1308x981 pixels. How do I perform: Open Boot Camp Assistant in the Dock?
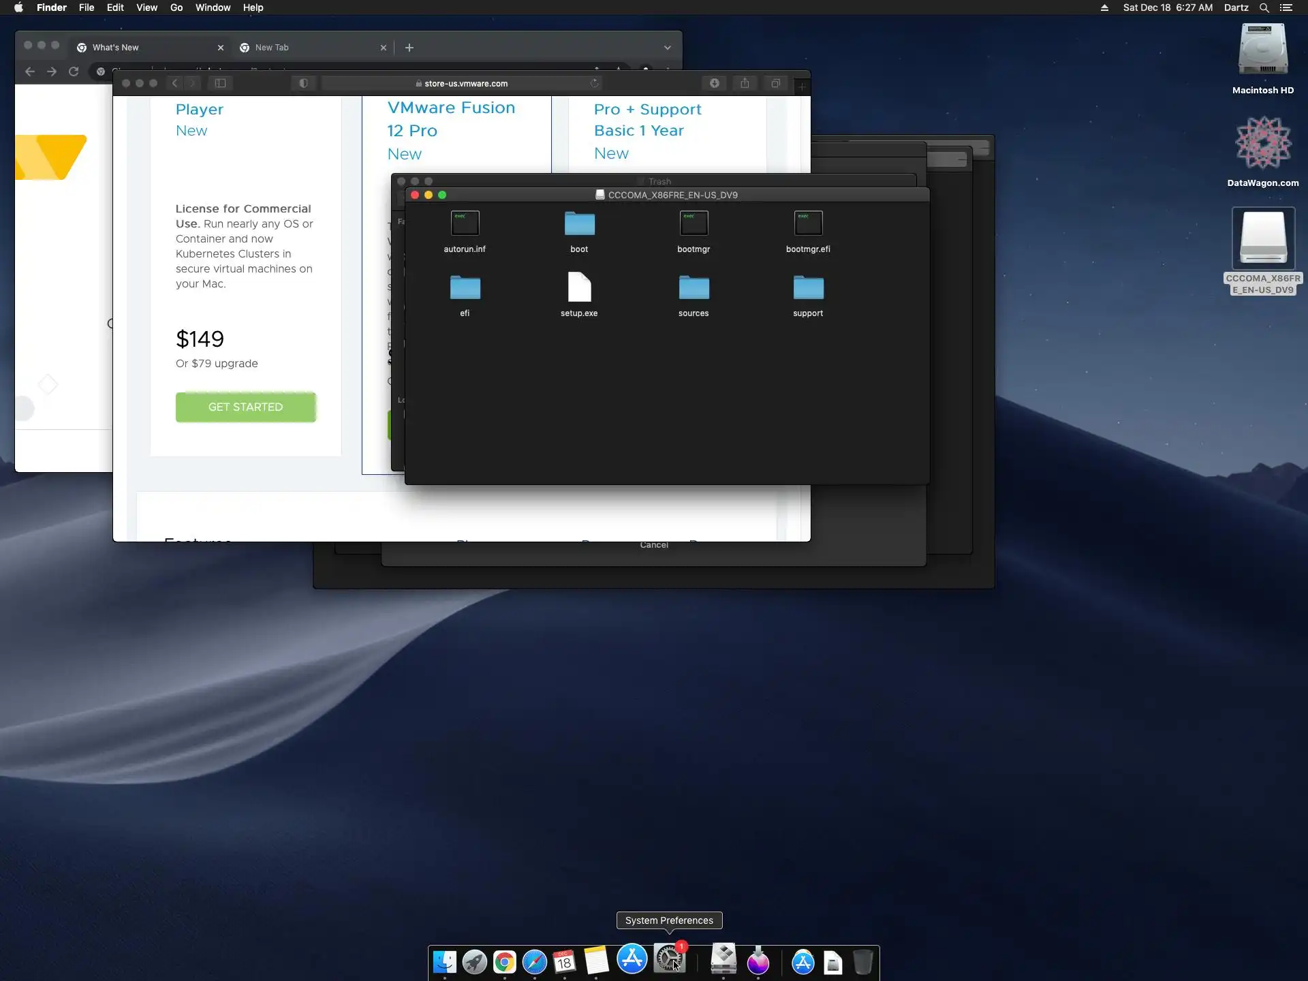pyautogui.click(x=723, y=961)
